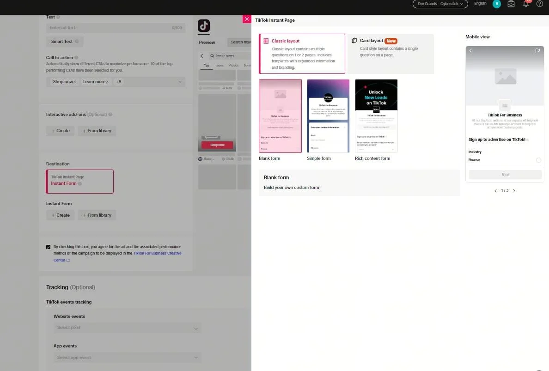Open the Select app event dropdown

click(x=127, y=358)
